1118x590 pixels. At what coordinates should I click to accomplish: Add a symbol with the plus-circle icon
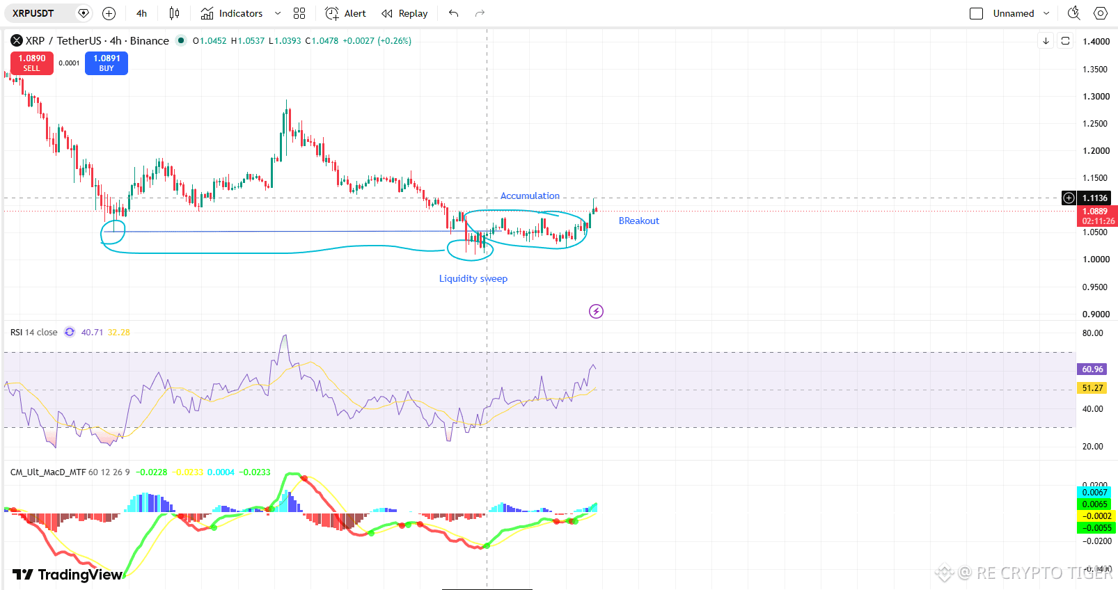pos(109,13)
